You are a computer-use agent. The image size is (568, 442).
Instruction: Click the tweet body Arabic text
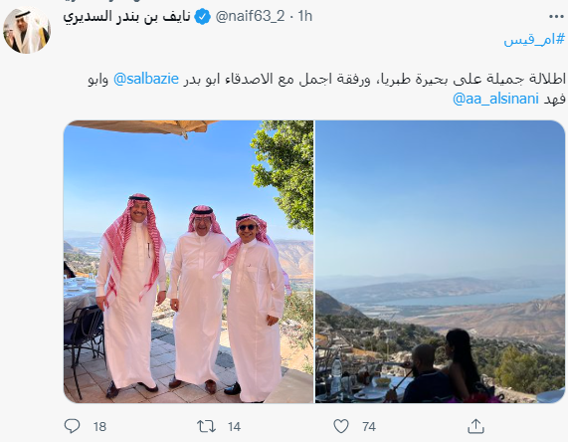click(326, 89)
